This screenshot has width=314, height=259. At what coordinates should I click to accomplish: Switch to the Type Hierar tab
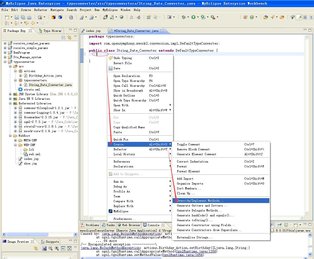pos(51,31)
